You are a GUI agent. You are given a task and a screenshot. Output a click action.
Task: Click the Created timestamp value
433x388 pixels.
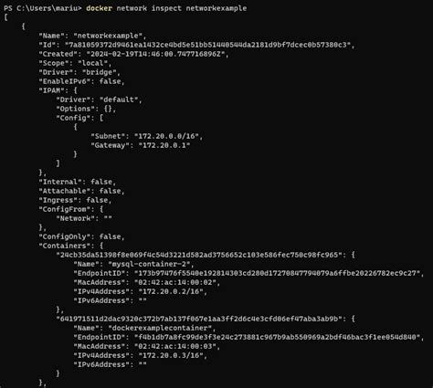[155, 54]
